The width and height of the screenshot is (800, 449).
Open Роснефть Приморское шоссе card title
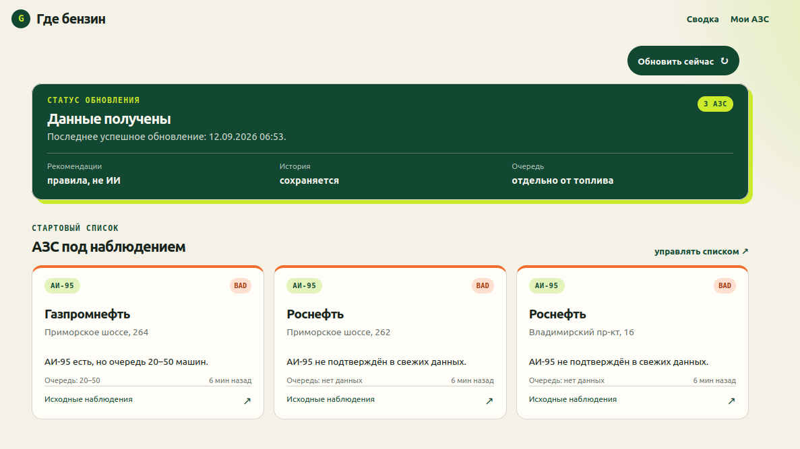pos(315,314)
